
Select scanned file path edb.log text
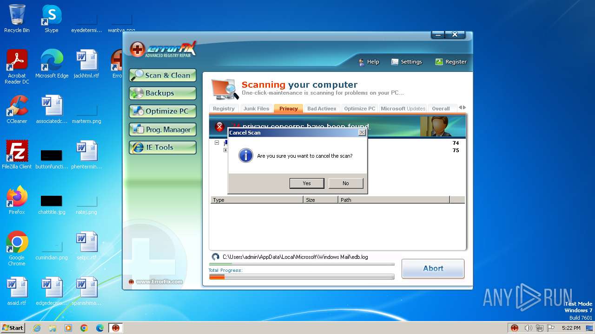coord(295,257)
